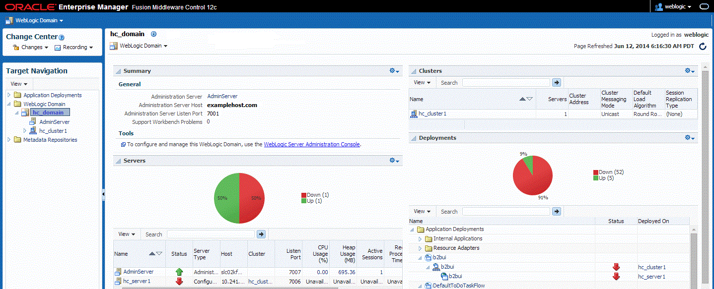Screen dimensions: 714x289
Task: Open the Clusters View menu
Action: point(423,83)
